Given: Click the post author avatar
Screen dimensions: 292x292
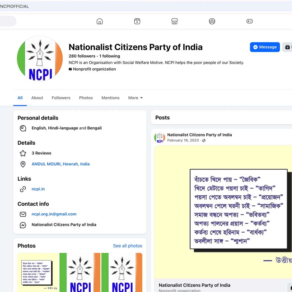Looking at the screenshot, I should point(160,138).
